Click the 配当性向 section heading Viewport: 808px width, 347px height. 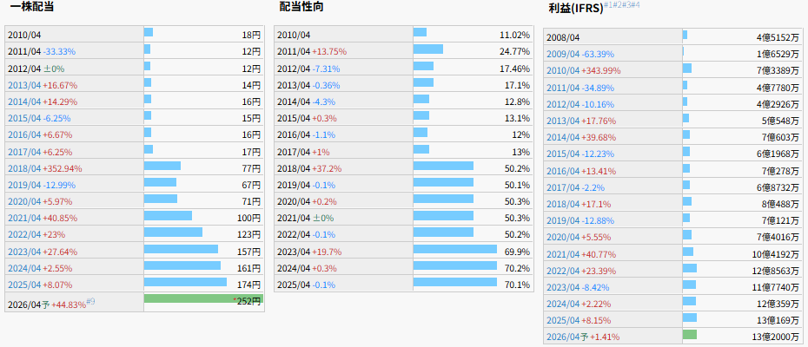coord(302,8)
